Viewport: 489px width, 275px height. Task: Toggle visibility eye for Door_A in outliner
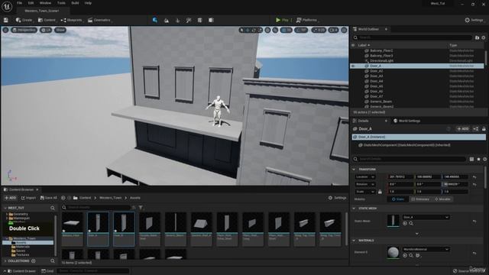353,66
